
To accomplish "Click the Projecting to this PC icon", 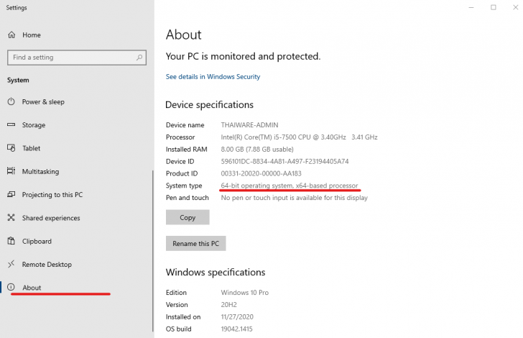I will click(x=11, y=194).
